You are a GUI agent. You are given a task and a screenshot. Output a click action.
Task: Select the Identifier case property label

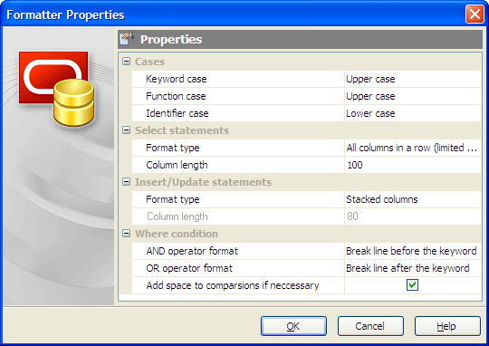point(177,113)
